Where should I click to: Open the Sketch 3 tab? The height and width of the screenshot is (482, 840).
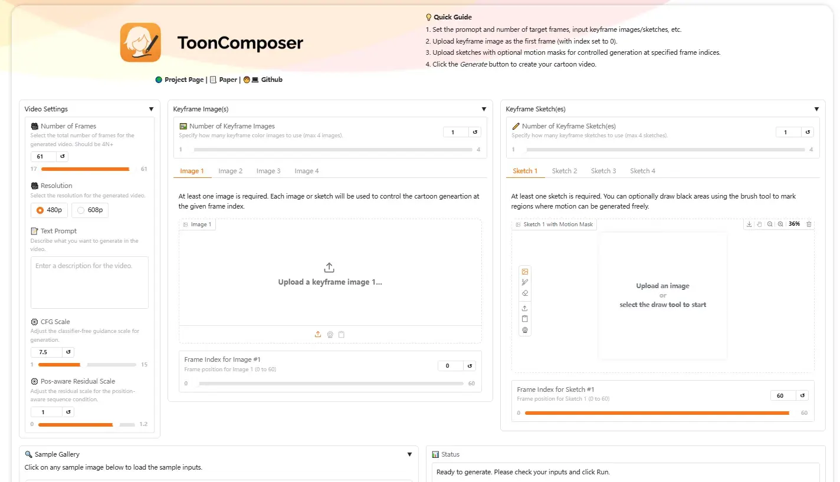pos(603,171)
